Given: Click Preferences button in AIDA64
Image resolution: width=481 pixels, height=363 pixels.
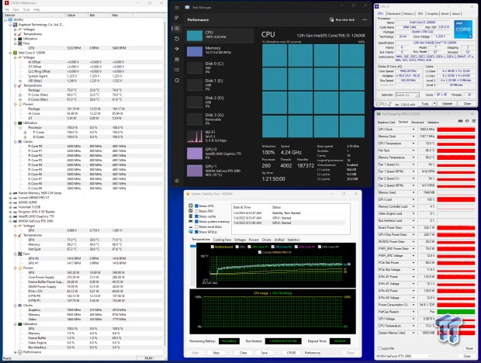Looking at the screenshot, I should pos(313,353).
